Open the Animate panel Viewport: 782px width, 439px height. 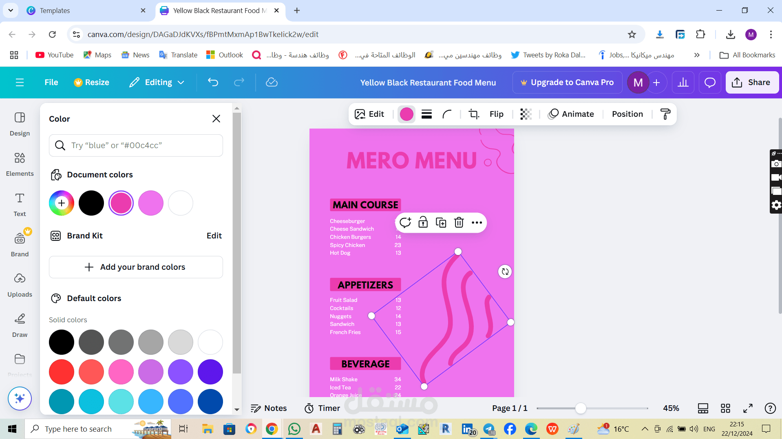coord(571,114)
